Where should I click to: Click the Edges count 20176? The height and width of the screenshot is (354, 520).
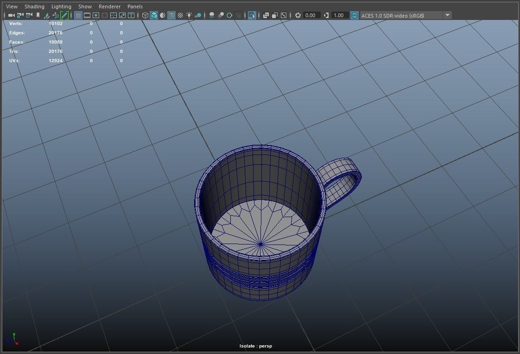click(x=55, y=33)
